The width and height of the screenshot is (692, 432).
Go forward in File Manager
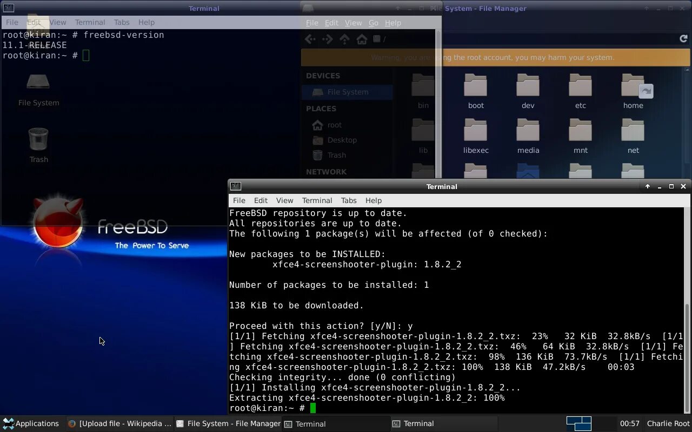(328, 39)
